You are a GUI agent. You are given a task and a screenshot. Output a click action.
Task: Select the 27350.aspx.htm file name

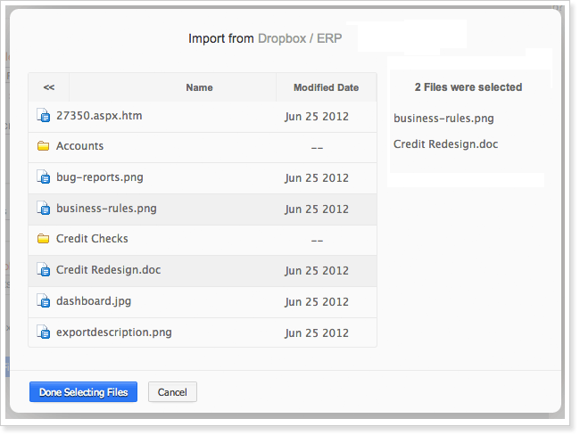99,116
